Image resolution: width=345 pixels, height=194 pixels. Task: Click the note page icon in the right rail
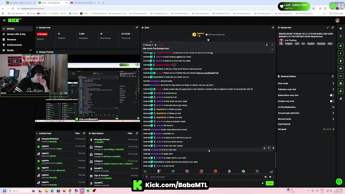341,61
